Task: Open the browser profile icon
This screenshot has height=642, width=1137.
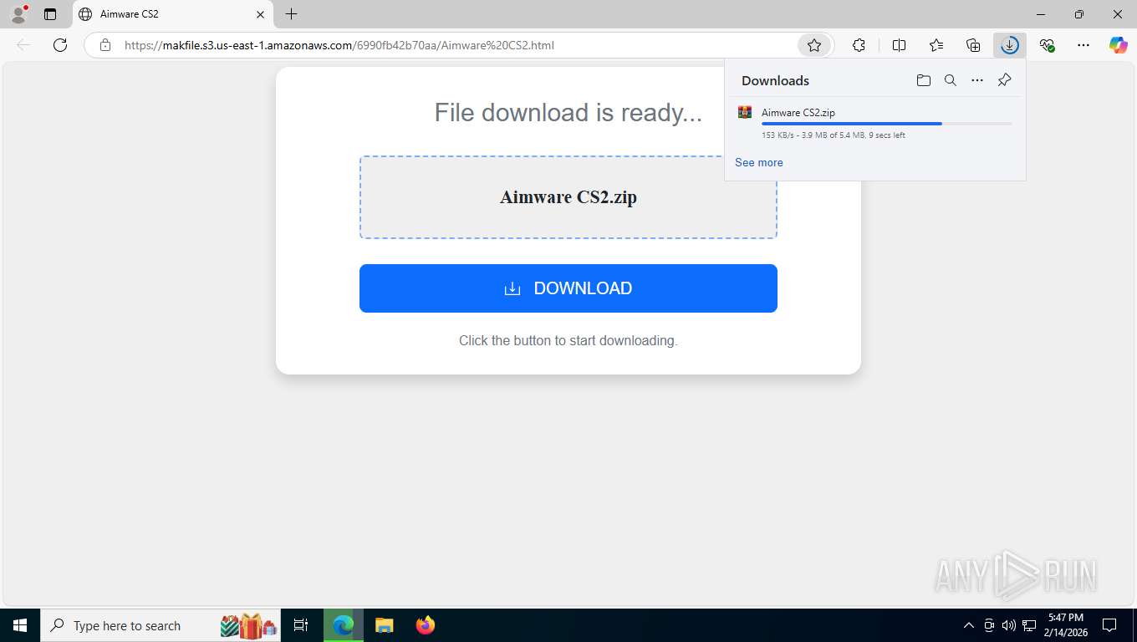Action: (18, 14)
